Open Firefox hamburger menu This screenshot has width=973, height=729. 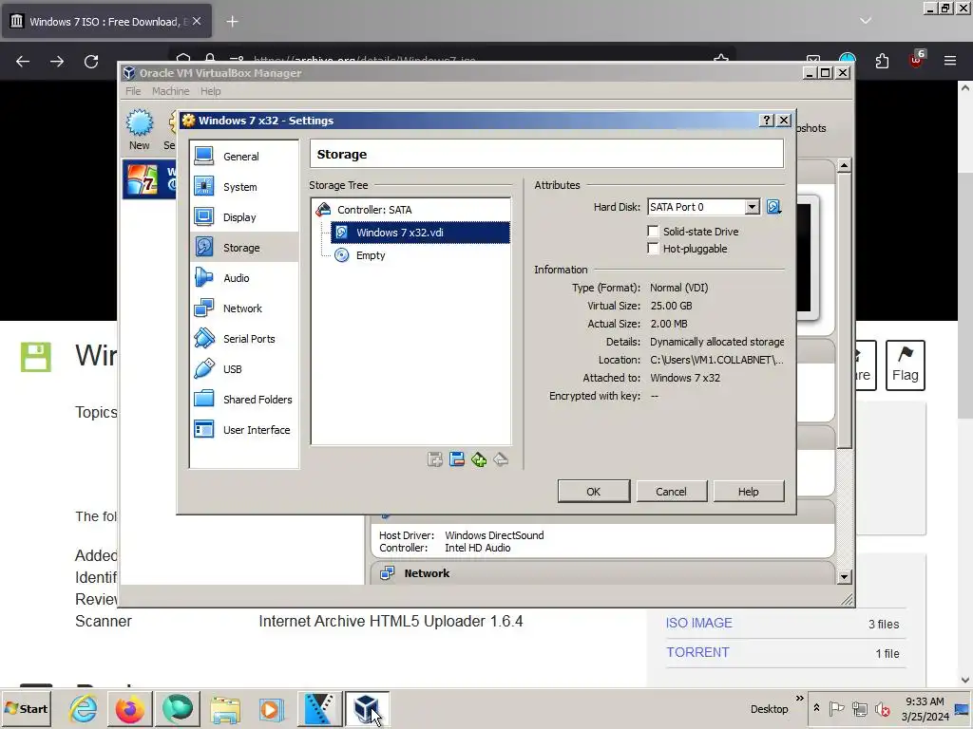tap(950, 61)
